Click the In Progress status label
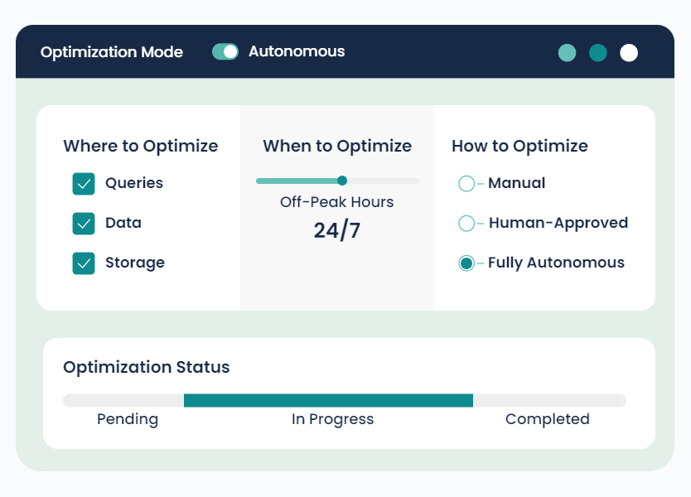 [x=333, y=419]
